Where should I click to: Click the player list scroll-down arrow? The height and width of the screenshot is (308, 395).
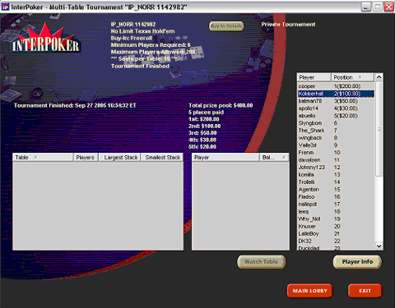(379, 246)
